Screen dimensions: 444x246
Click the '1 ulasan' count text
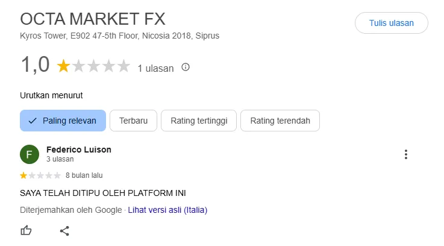155,68
